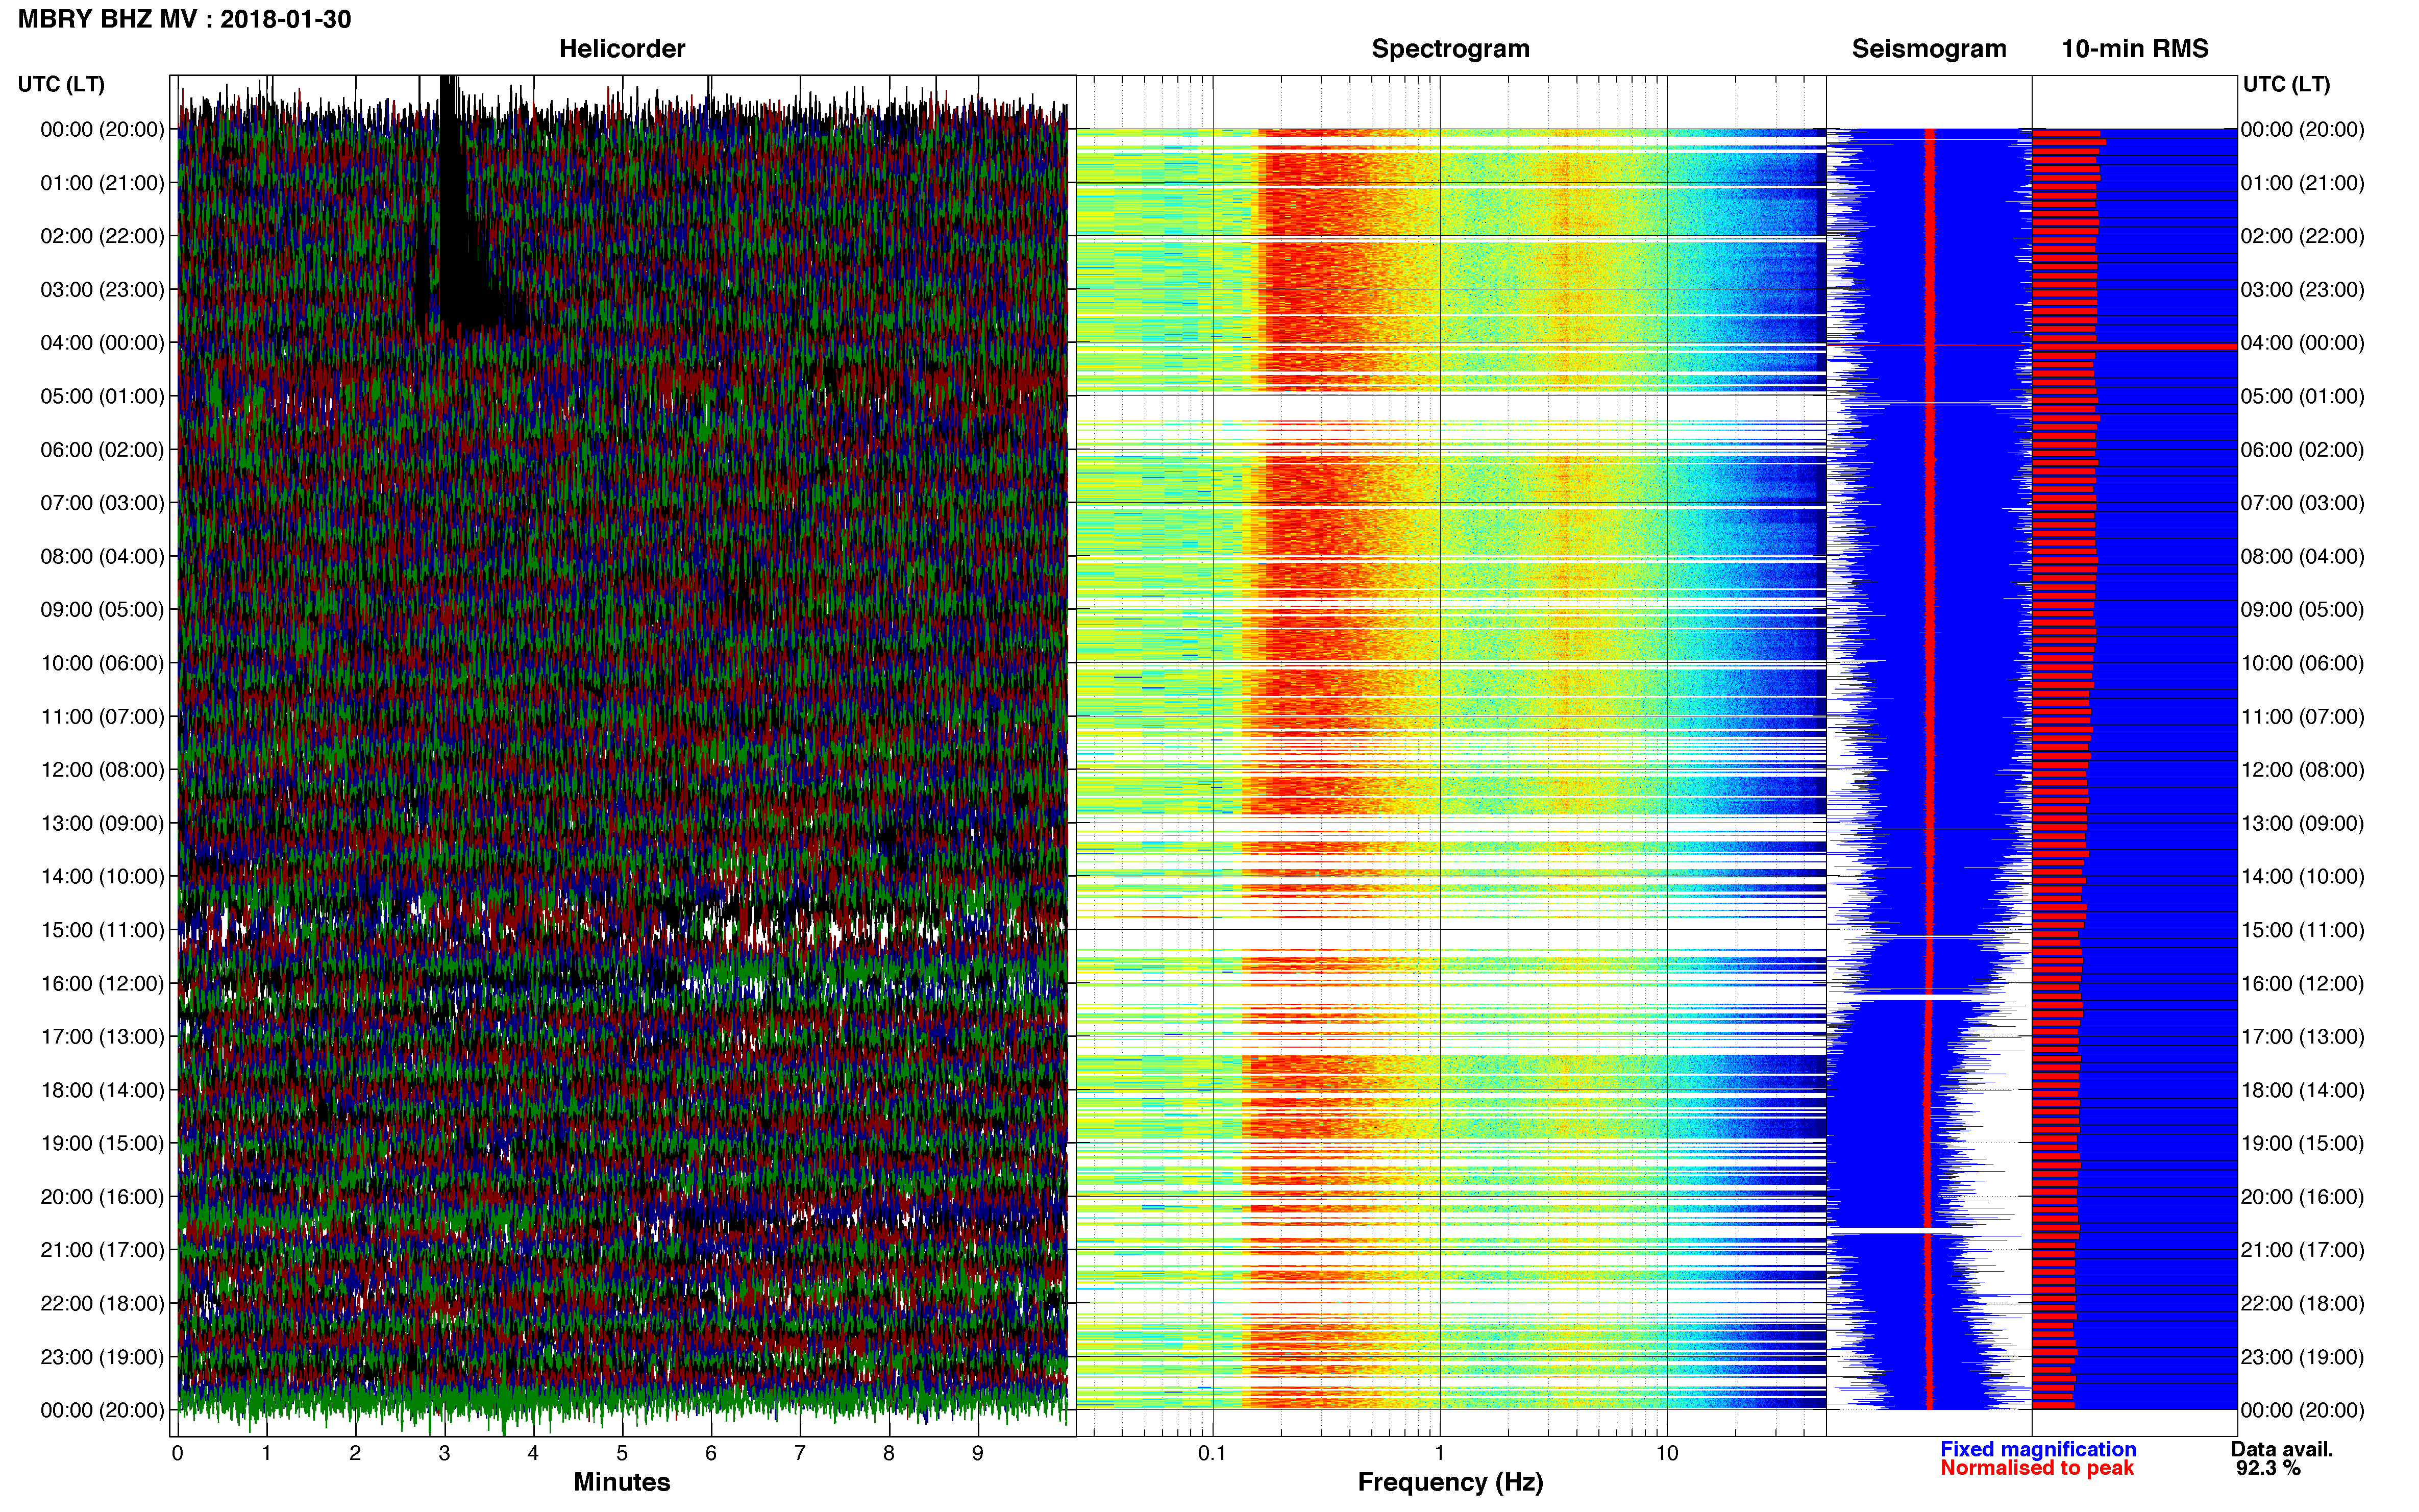Click left time label '05:00 (01:00)'
Viewport: 2419px width, 1512px height.
pos(102,396)
